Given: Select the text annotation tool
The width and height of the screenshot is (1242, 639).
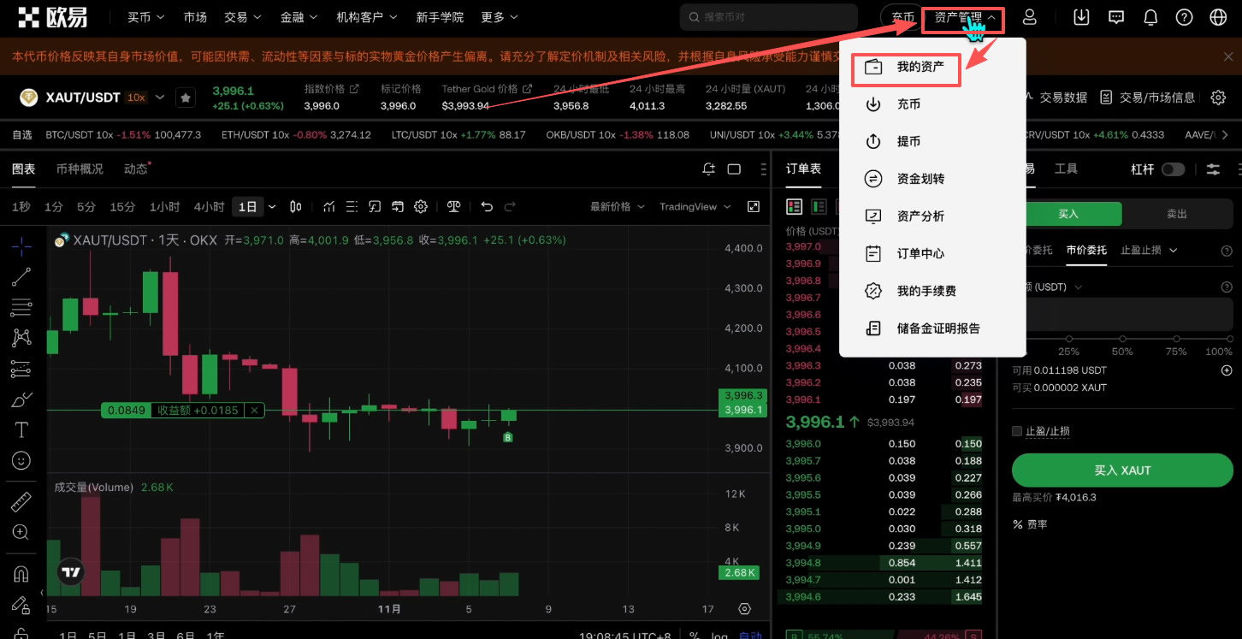Looking at the screenshot, I should point(21,429).
